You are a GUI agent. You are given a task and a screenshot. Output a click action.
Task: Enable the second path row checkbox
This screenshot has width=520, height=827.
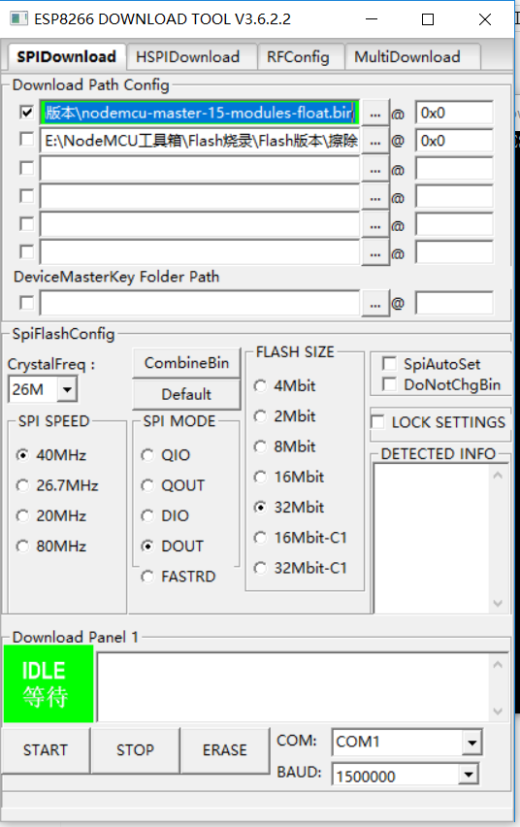click(x=26, y=140)
